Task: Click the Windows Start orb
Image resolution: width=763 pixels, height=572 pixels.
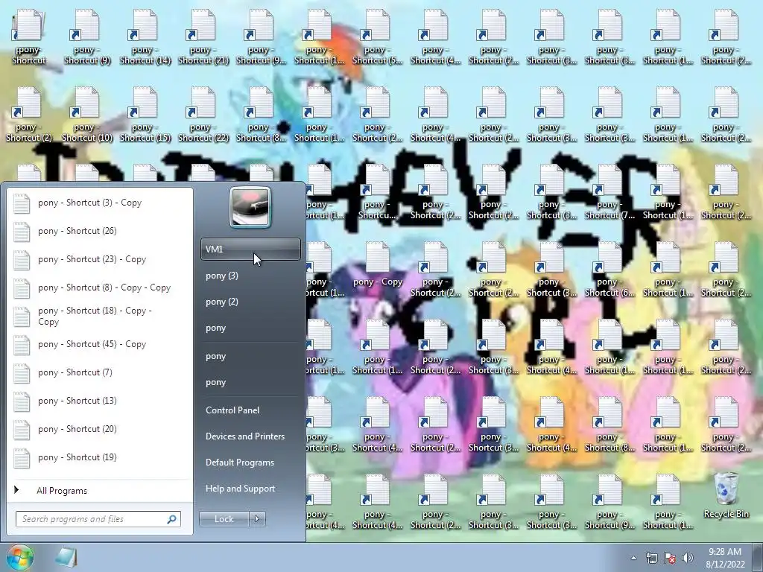Action: [x=19, y=557]
